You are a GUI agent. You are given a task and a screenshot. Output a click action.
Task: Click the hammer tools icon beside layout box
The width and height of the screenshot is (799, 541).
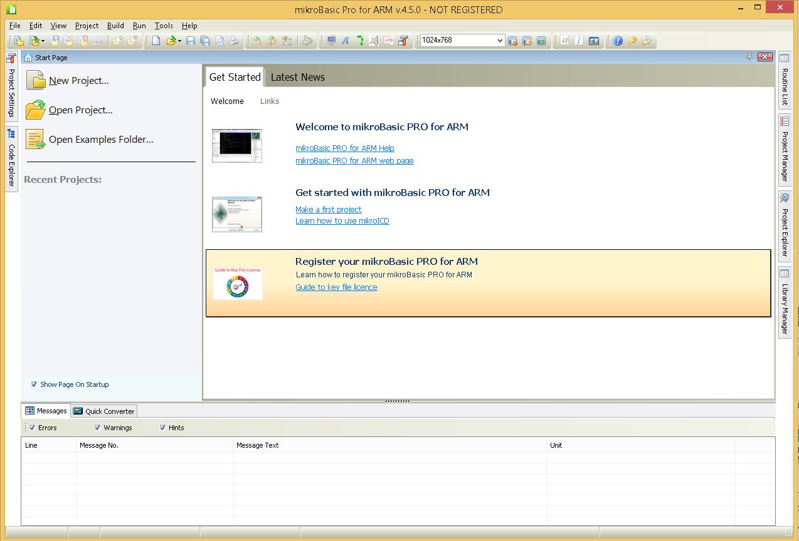(x=403, y=41)
